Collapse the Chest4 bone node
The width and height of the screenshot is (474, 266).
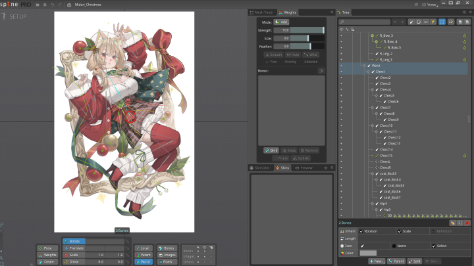[373, 89]
